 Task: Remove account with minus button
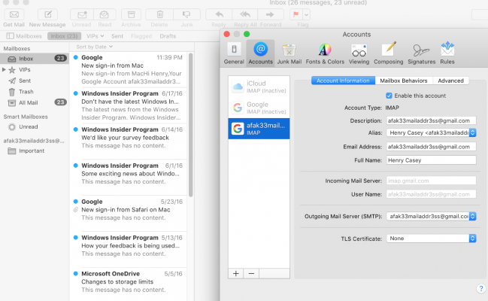pos(251,274)
